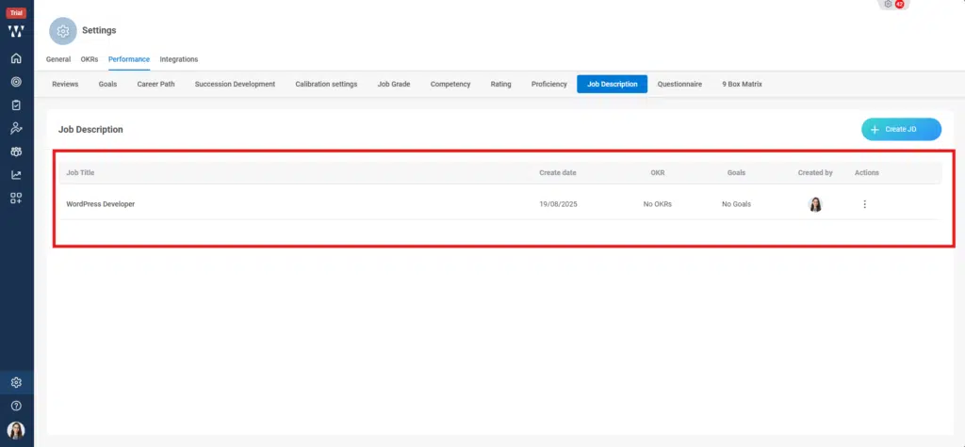
Task: Open the WordPress Developer job title
Action: (100, 204)
